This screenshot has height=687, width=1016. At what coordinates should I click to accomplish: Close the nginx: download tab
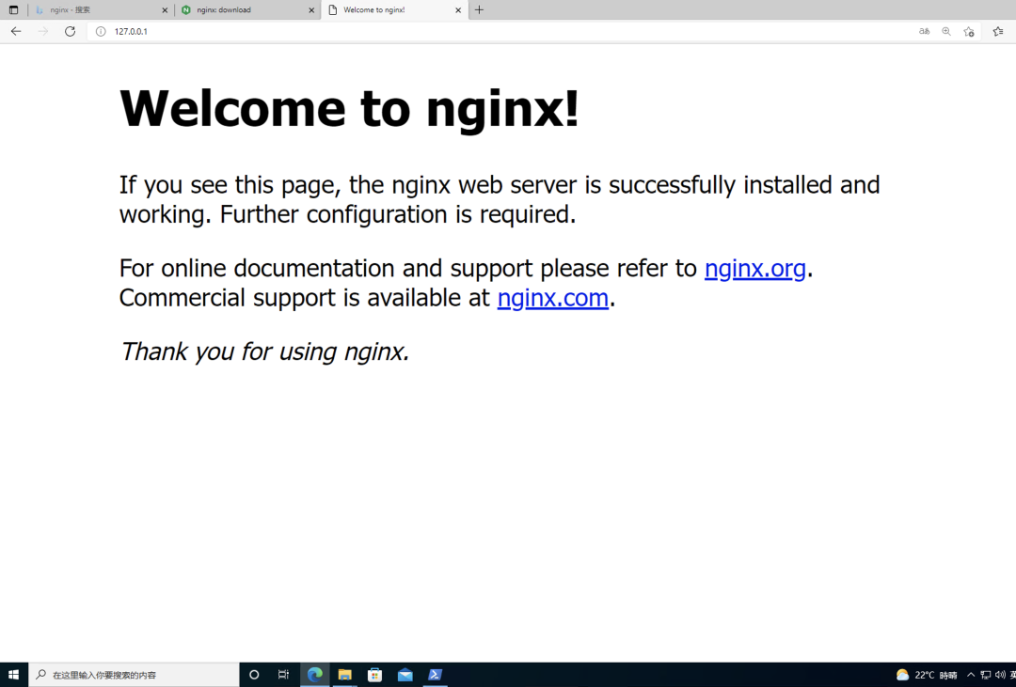[x=311, y=9]
